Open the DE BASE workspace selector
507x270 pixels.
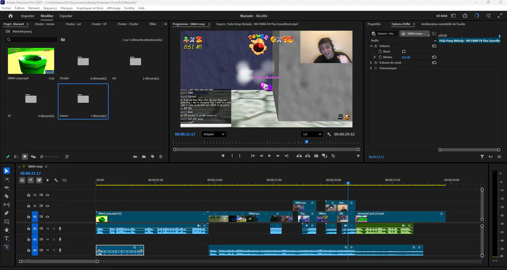coord(442,16)
